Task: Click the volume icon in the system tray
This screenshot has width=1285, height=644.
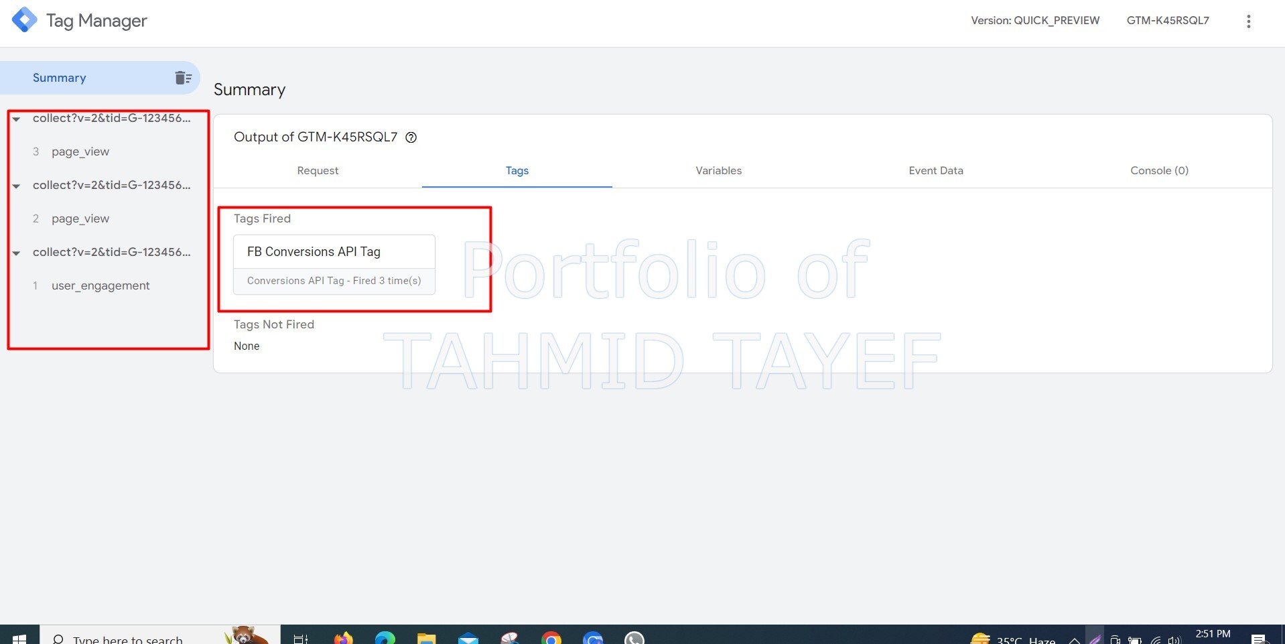Action: (x=1175, y=637)
